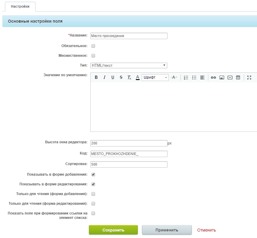The height and width of the screenshot is (238, 257).
Task: Insert a numbered list
Action: 186,77
